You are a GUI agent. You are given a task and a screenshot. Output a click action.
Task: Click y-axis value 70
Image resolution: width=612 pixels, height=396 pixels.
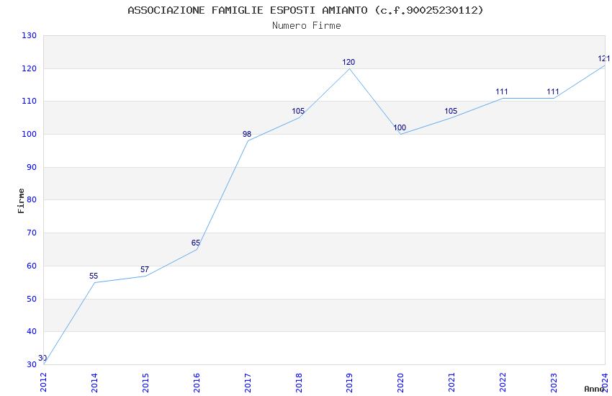pos(32,233)
